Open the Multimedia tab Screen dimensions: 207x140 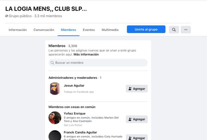click(110, 30)
